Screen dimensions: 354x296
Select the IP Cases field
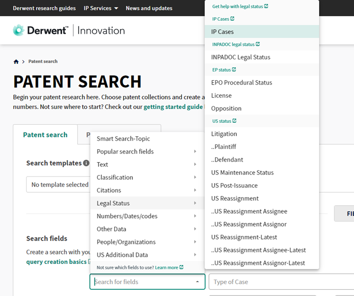tap(262, 32)
